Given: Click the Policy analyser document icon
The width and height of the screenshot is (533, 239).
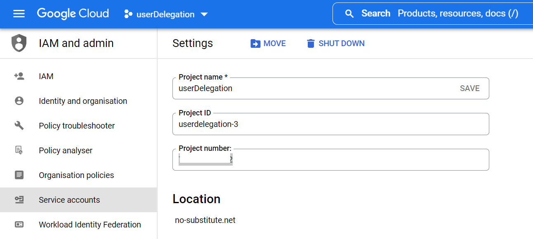Looking at the screenshot, I should pyautogui.click(x=19, y=150).
